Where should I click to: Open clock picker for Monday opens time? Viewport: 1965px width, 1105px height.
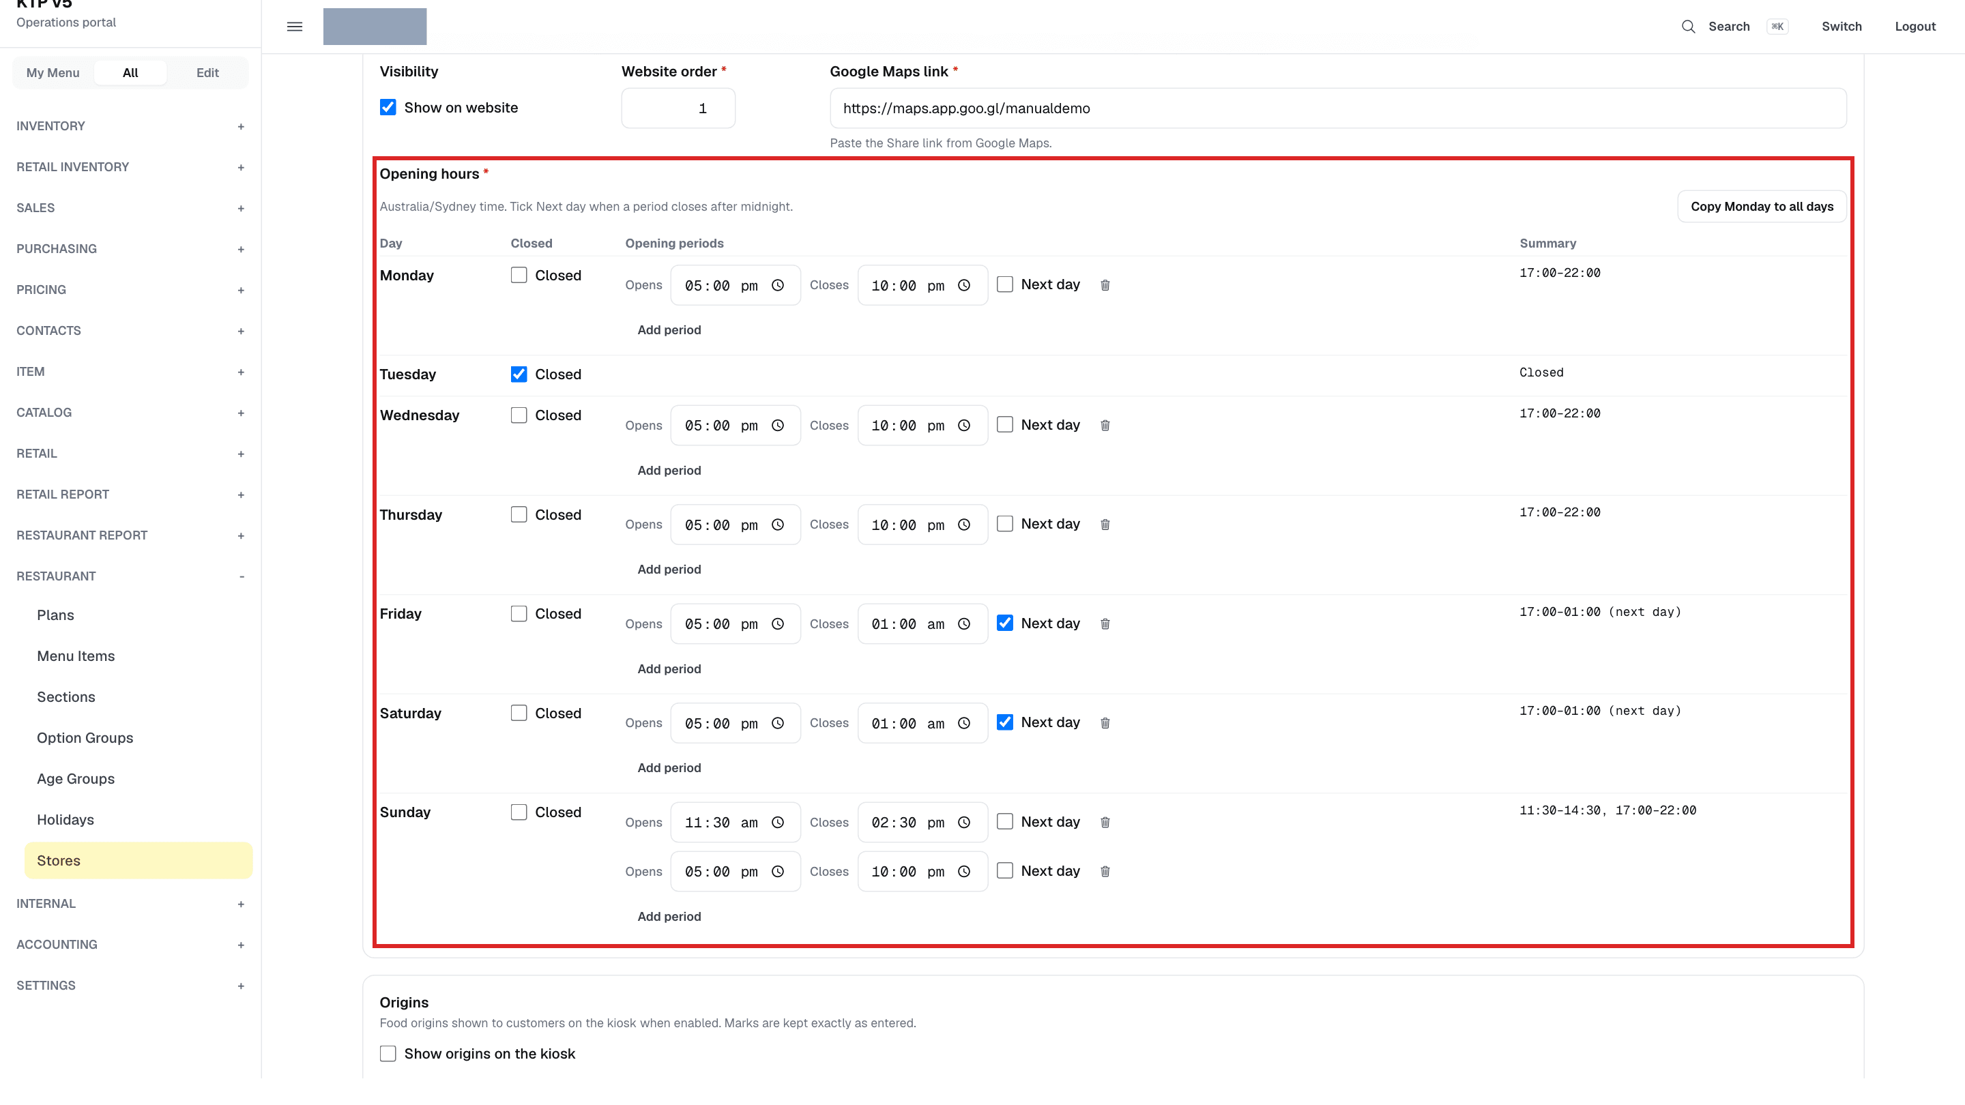pyautogui.click(x=777, y=285)
